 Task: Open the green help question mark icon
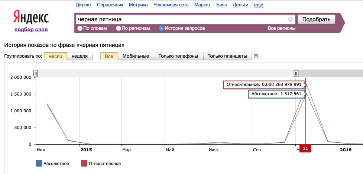click(x=256, y=56)
